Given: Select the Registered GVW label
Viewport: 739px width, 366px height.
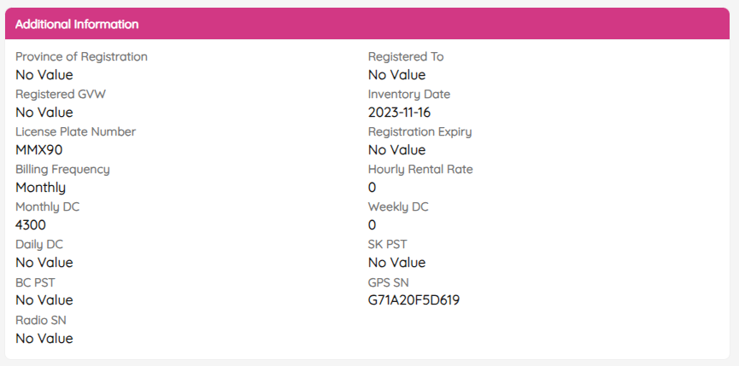Looking at the screenshot, I should (x=61, y=94).
